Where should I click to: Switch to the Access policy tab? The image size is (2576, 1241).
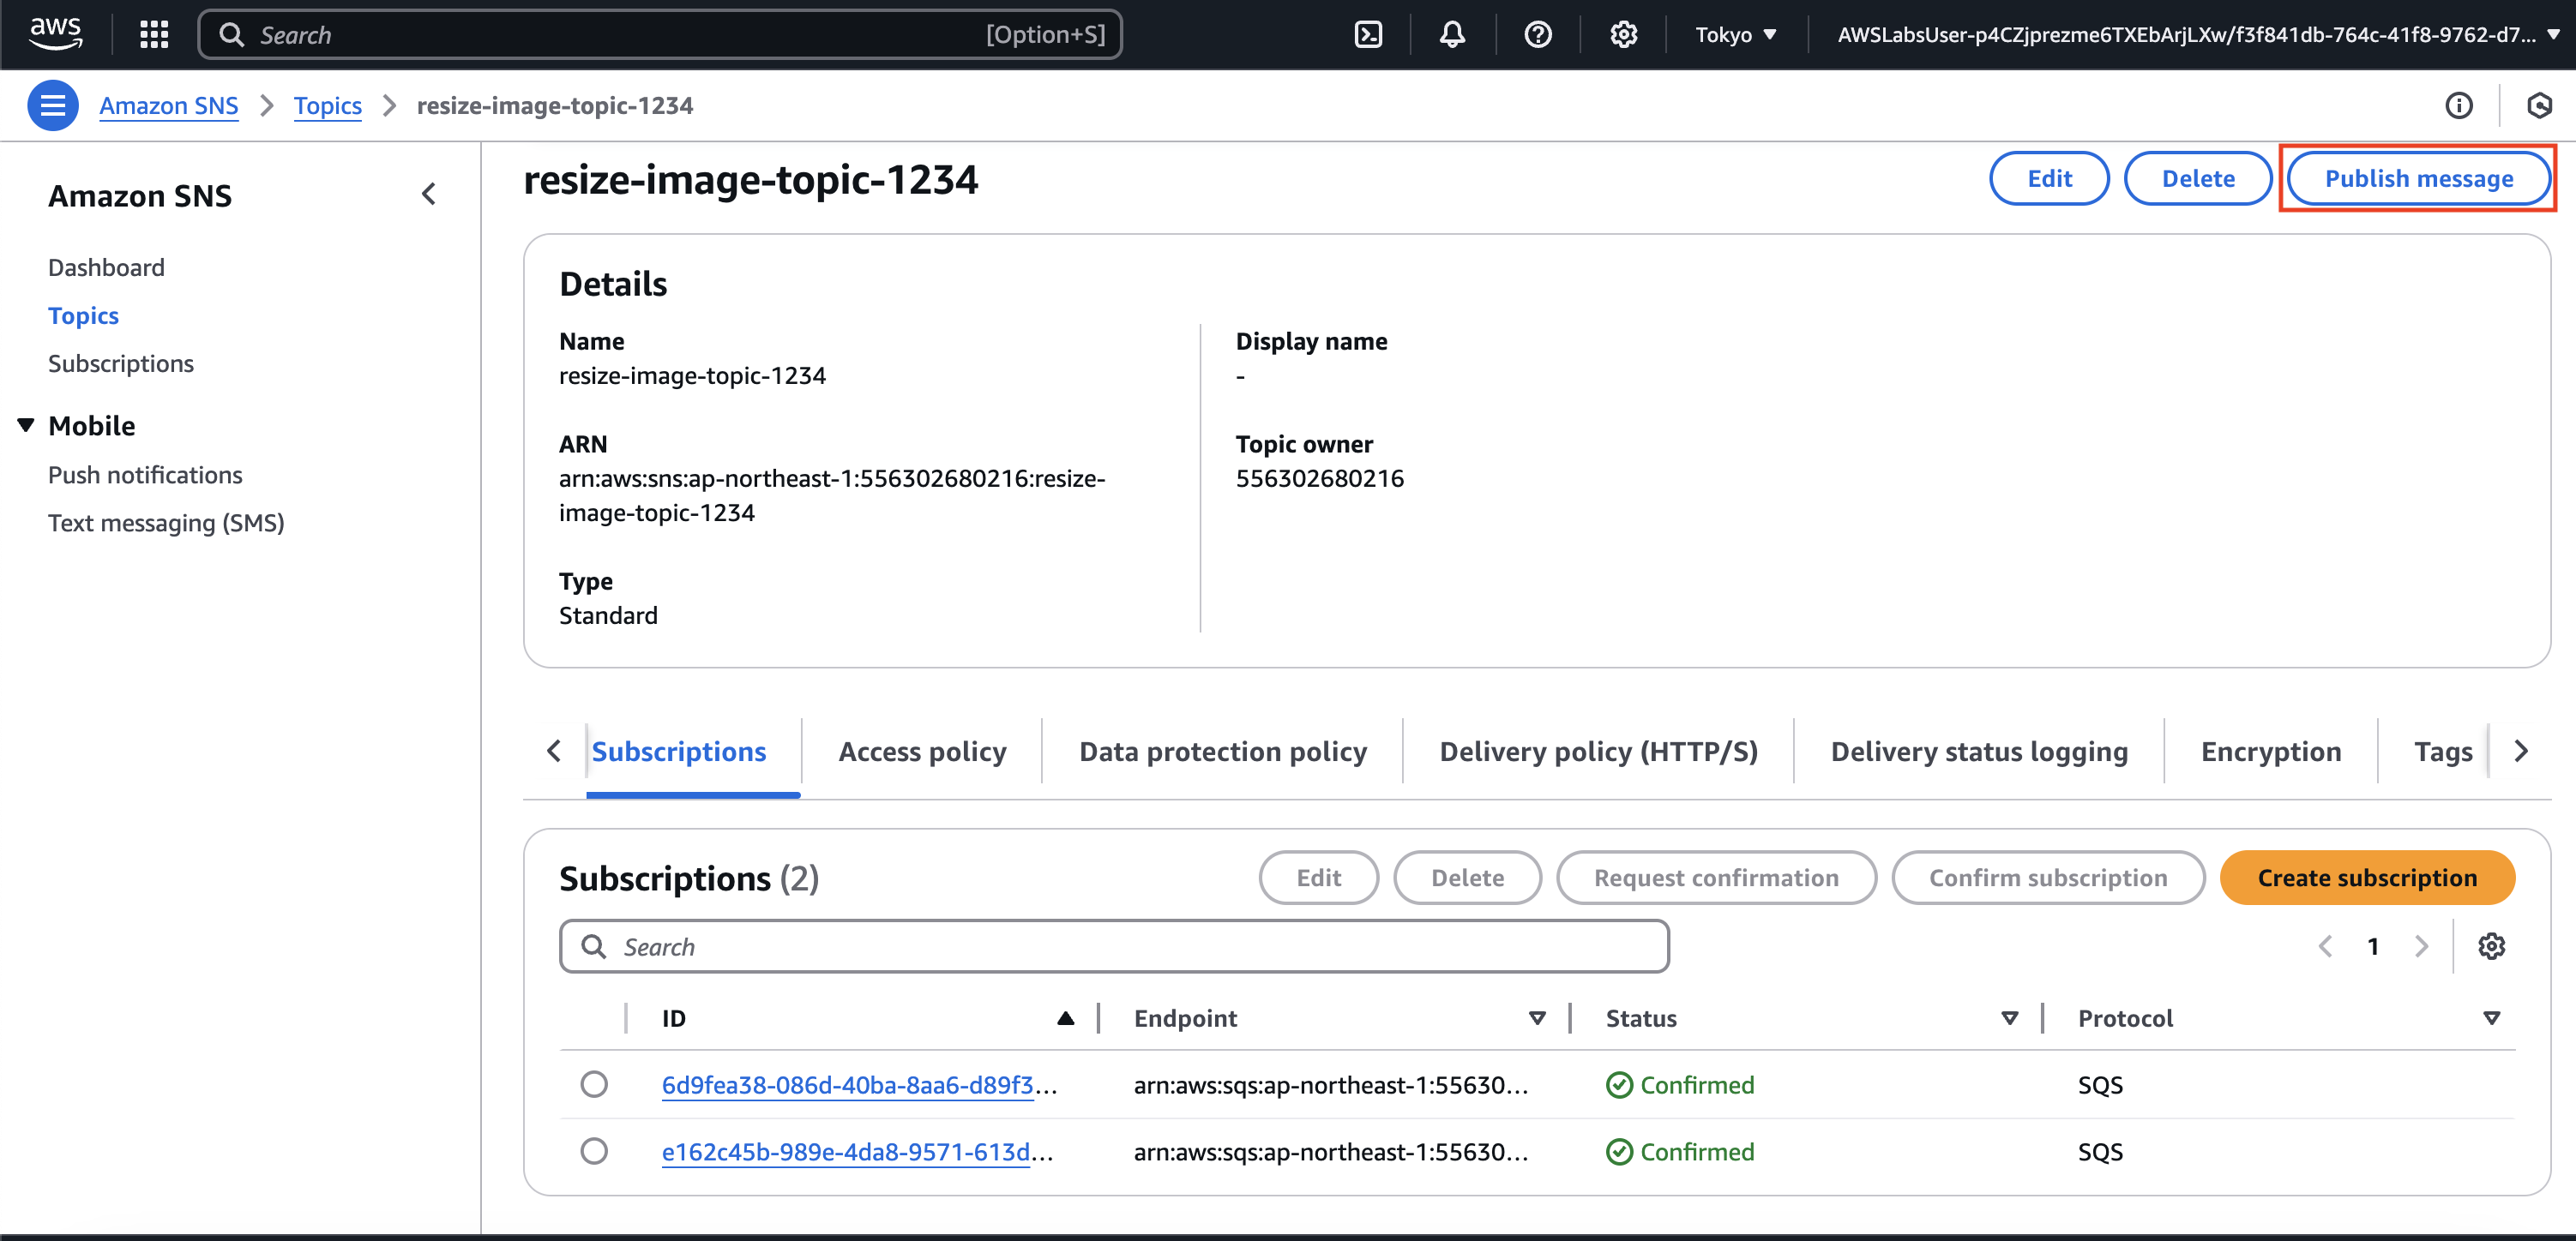click(x=922, y=752)
